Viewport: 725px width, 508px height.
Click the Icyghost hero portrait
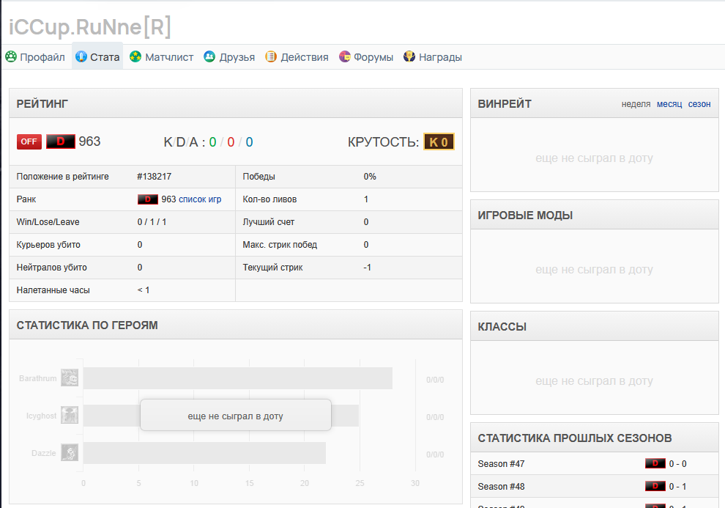70,415
